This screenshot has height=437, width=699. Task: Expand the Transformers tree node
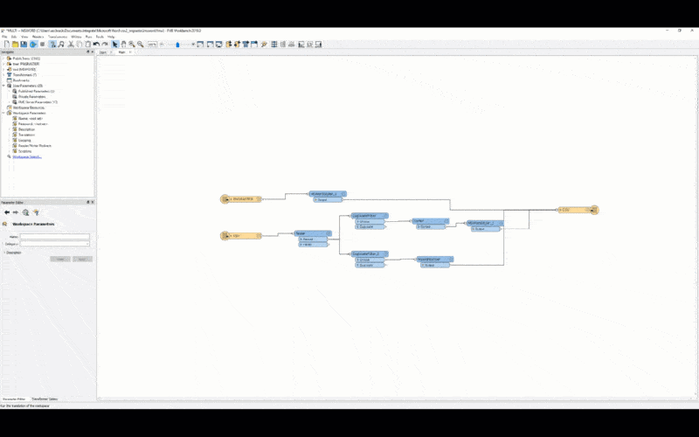(x=3, y=75)
